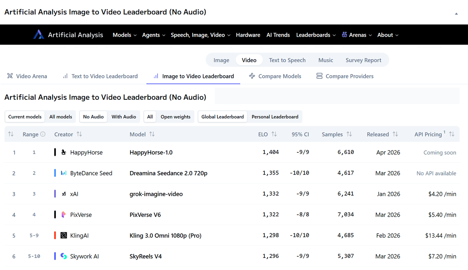Open Kling 3.0 Omni 1080p (Pro)
468x270 pixels.
[165, 235]
